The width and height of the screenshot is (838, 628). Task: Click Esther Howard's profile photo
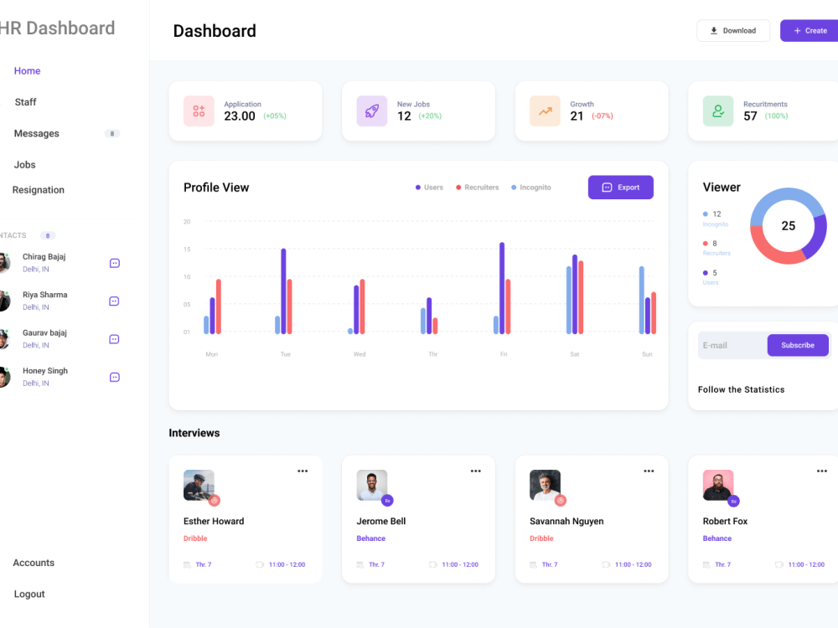pos(199,485)
